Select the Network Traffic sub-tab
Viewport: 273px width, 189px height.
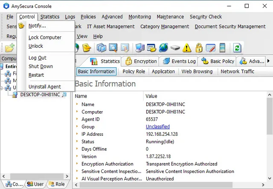(237, 72)
